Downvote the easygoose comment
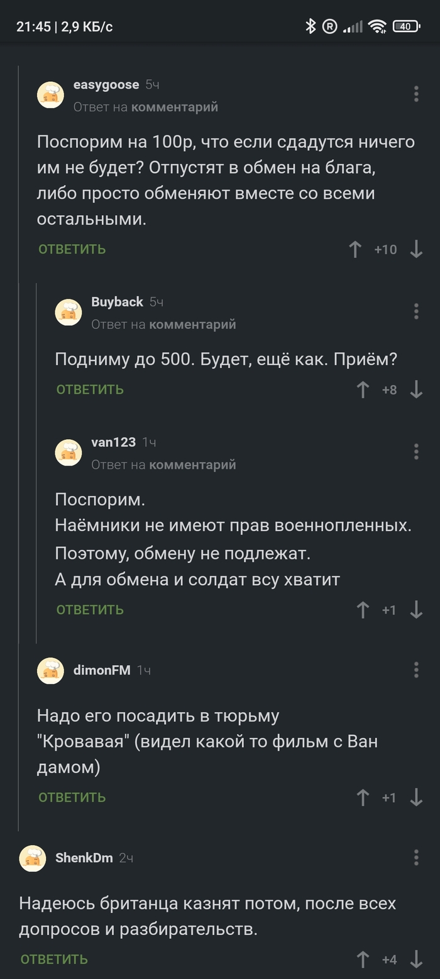 point(416,249)
